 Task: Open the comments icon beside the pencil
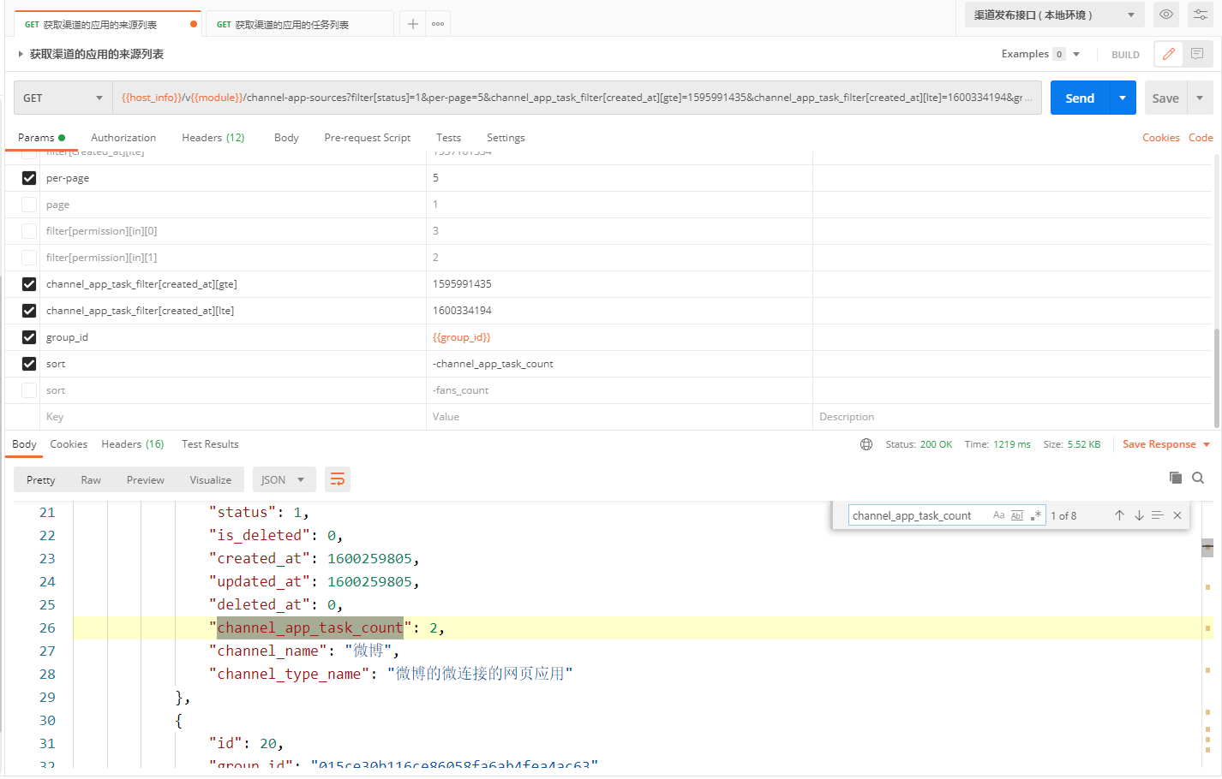1197,54
